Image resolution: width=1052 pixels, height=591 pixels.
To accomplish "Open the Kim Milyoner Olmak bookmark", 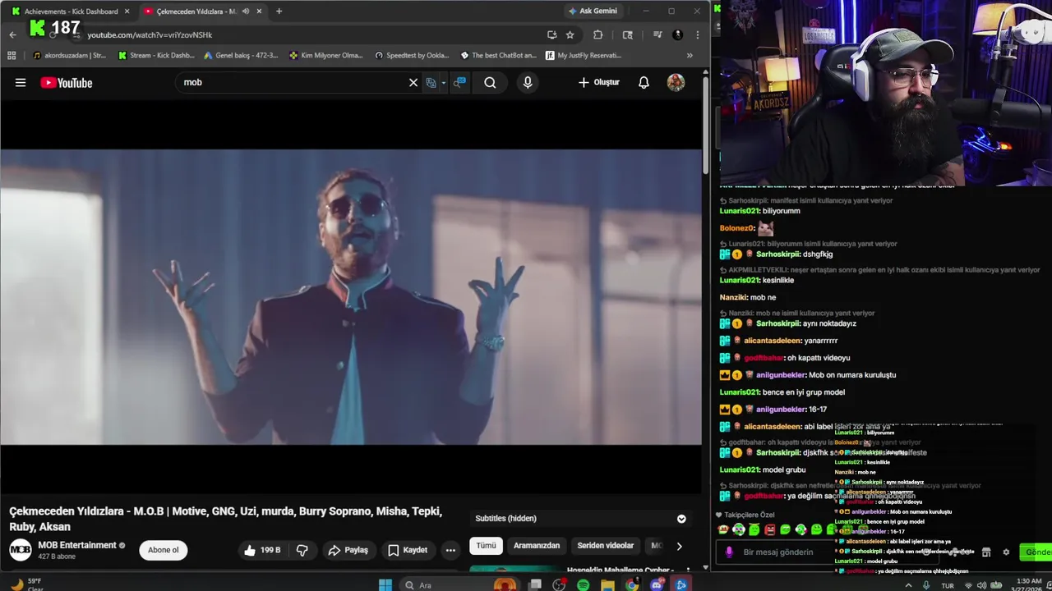I will click(326, 56).
